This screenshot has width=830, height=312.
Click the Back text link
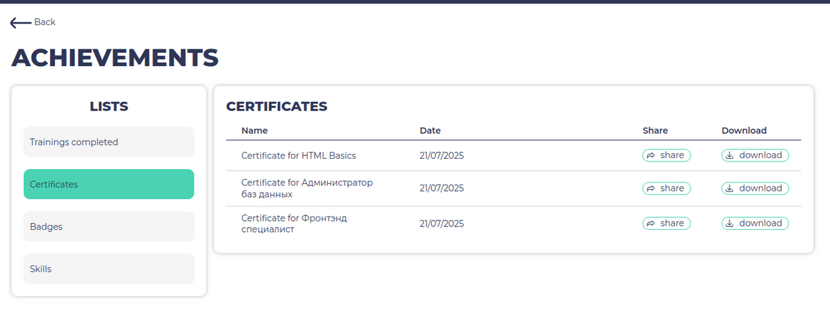[45, 22]
